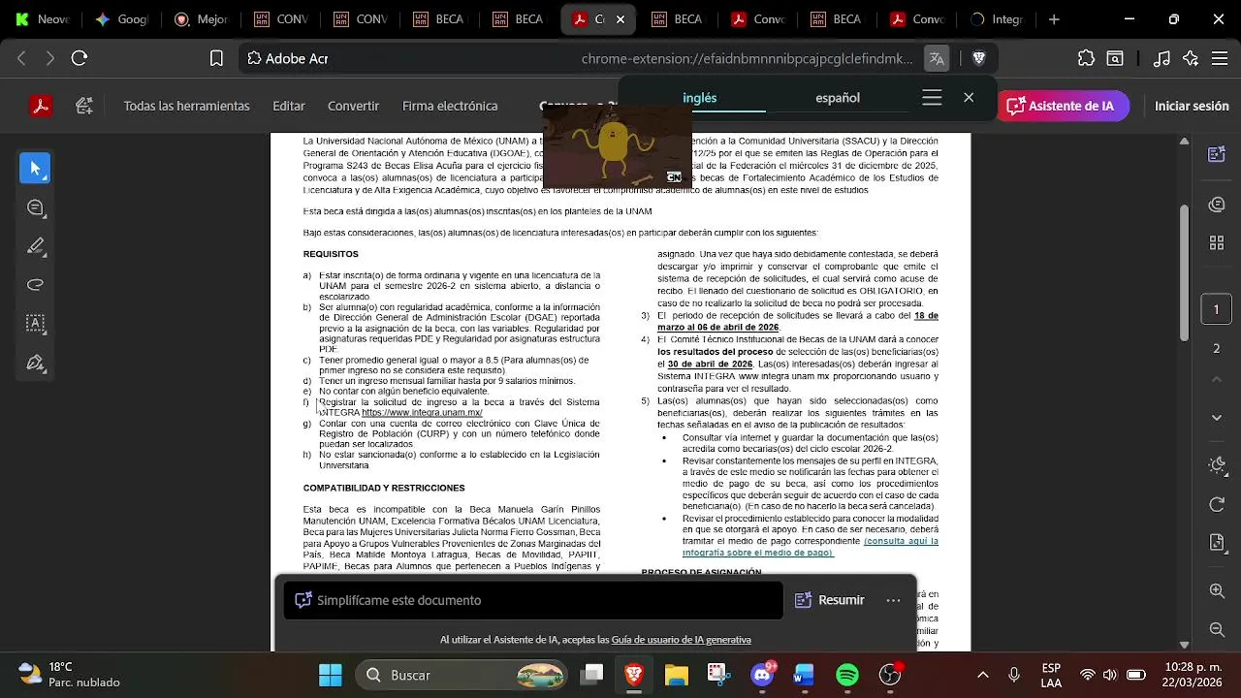Open the display theme options icon

1217,465
